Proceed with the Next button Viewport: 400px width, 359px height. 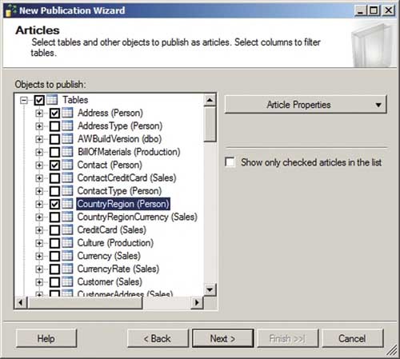tap(223, 338)
